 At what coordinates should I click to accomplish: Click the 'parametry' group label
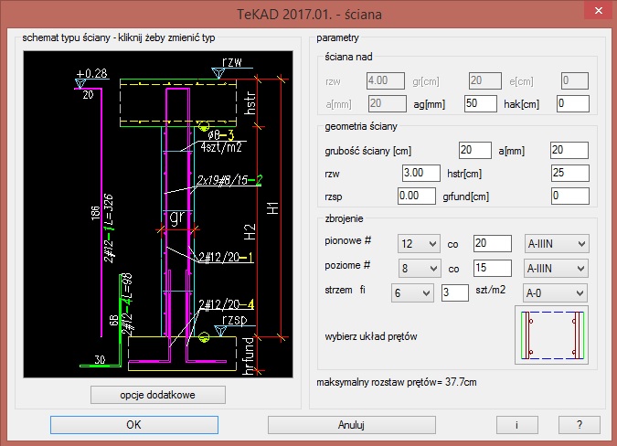337,37
